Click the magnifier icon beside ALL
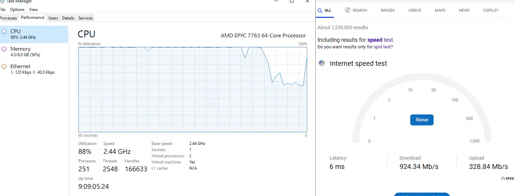 click(x=320, y=11)
